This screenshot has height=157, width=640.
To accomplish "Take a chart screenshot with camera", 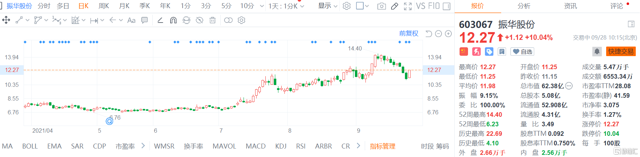I will (381, 6).
